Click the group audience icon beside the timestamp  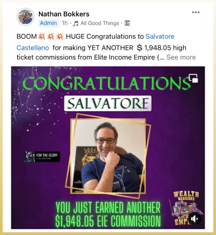[x=127, y=23]
